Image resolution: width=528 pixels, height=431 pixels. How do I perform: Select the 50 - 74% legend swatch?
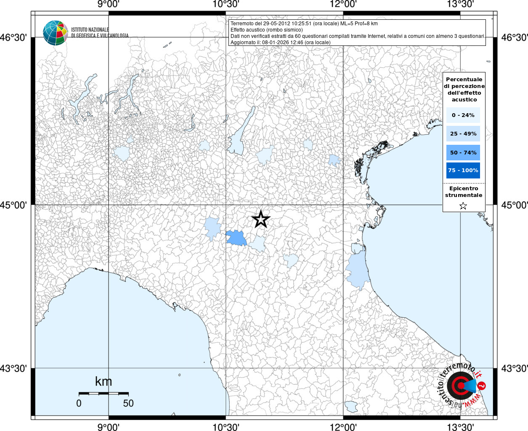click(463, 153)
